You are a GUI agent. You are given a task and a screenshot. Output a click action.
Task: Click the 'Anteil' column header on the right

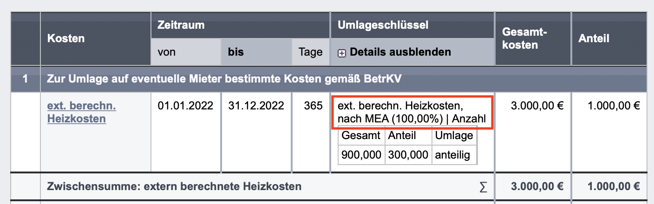click(594, 39)
